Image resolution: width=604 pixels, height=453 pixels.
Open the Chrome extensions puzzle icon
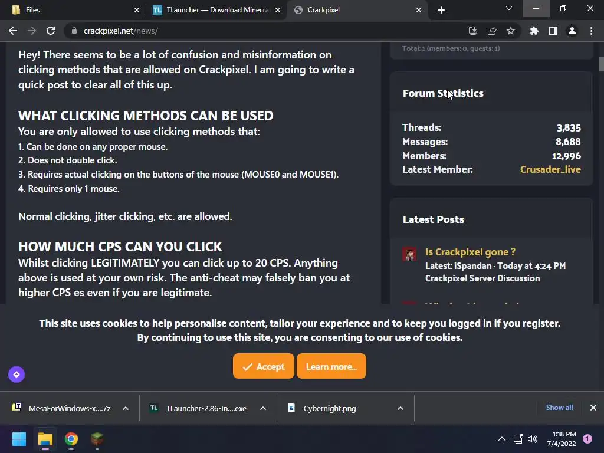(x=534, y=31)
